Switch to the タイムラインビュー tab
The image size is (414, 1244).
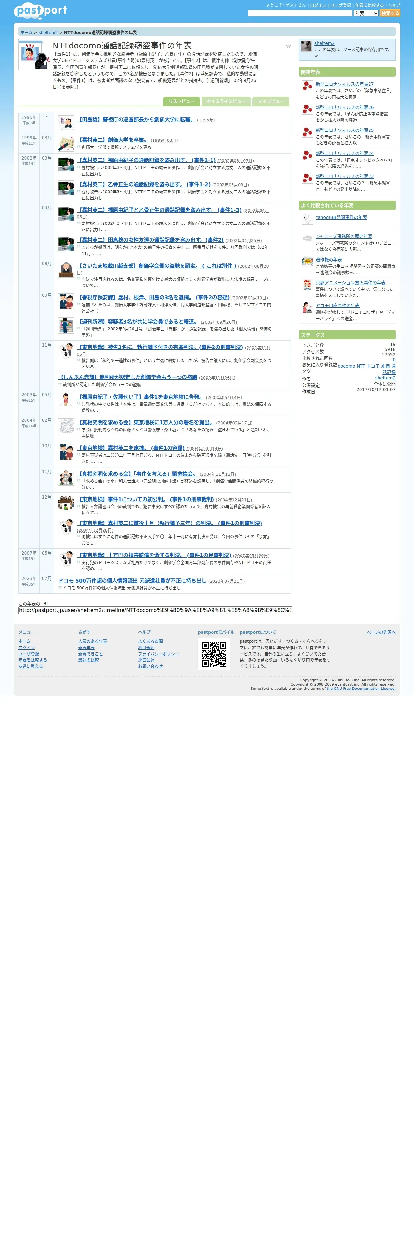click(226, 101)
